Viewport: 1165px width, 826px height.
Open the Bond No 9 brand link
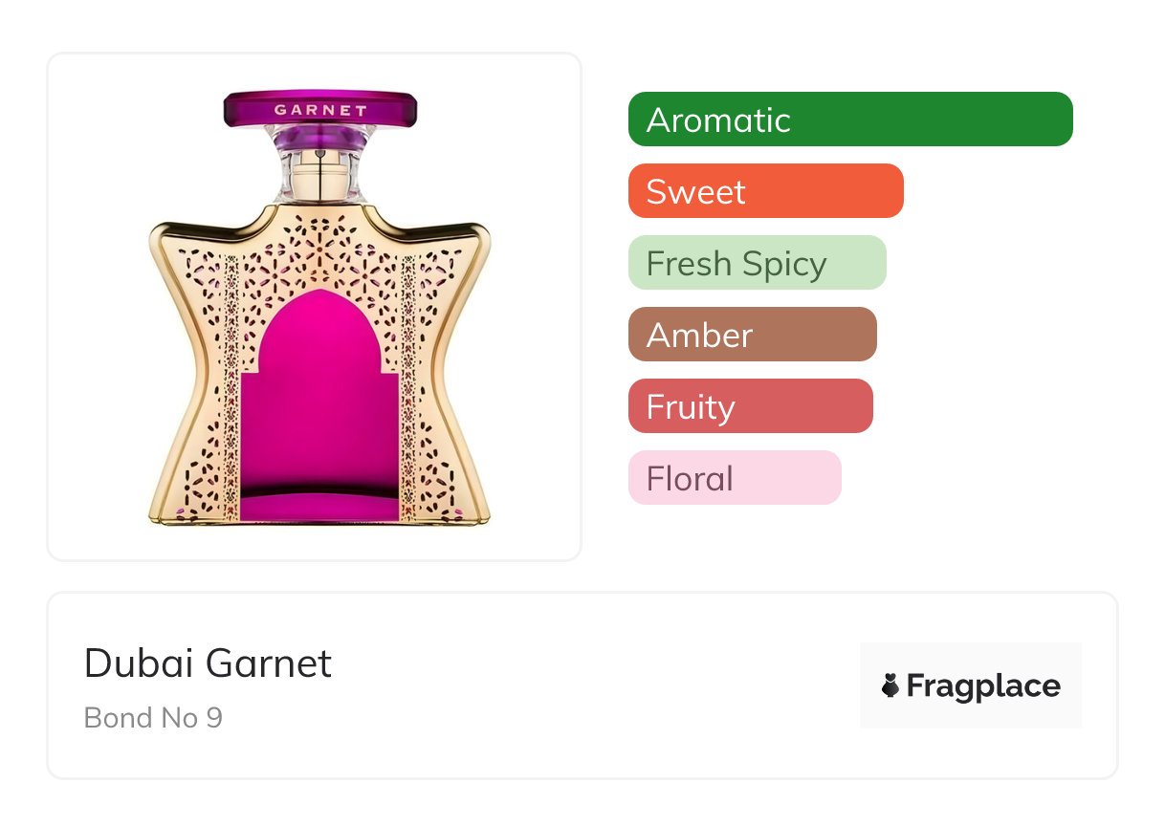[153, 717]
